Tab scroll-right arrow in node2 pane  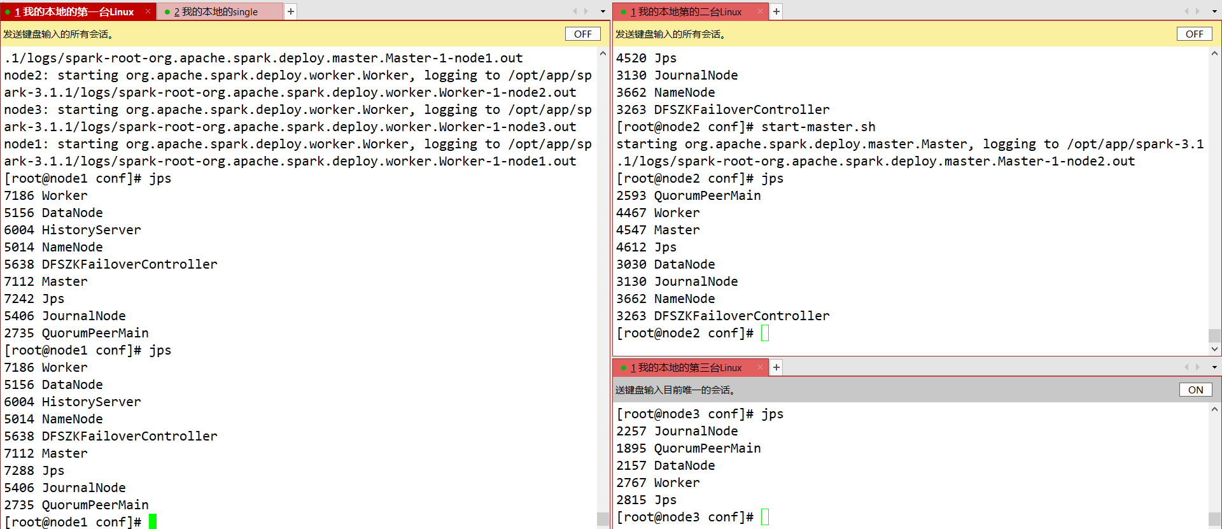coord(1198,11)
